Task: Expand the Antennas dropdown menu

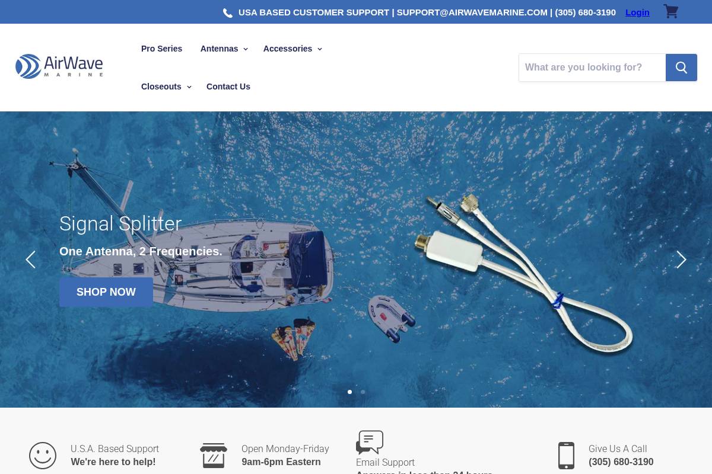Action: 220,49
